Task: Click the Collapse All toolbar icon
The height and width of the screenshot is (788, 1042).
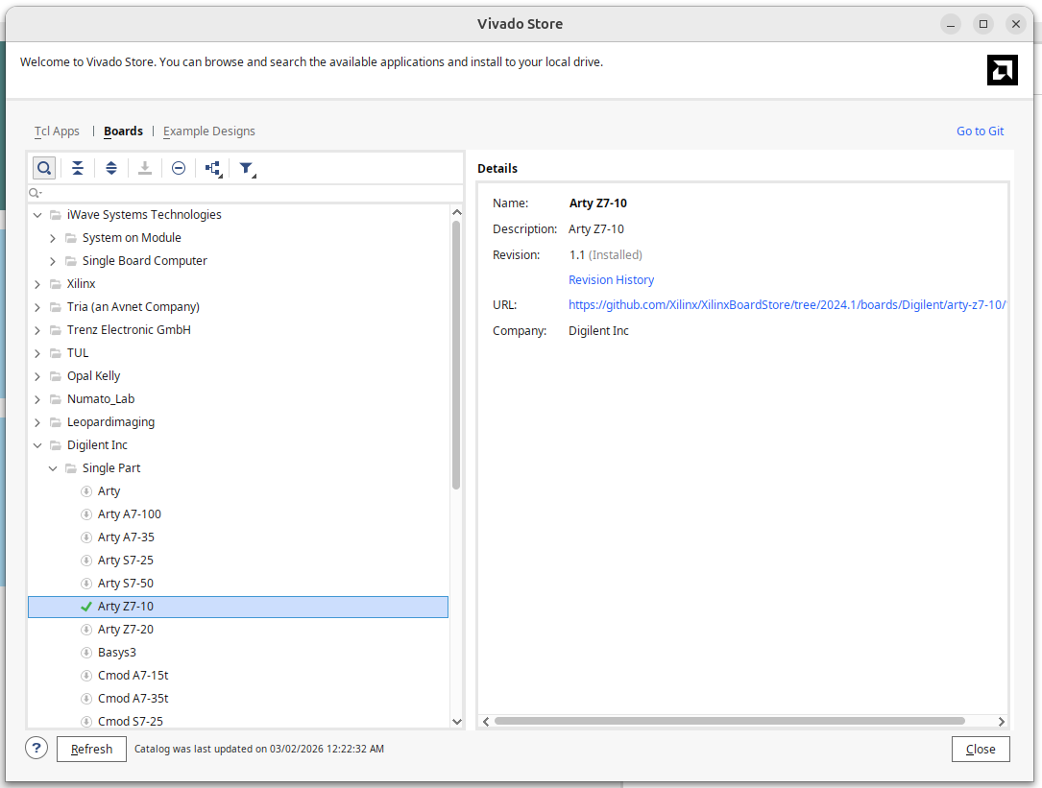Action: [x=78, y=168]
